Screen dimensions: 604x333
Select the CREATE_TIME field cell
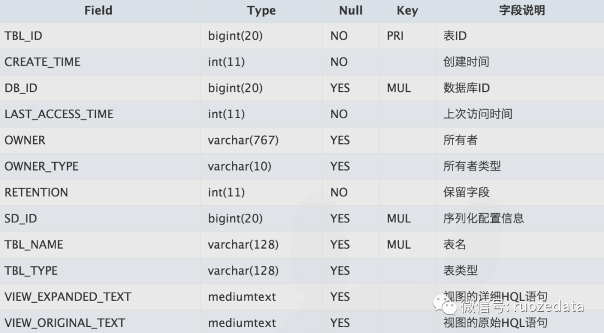click(x=100, y=62)
